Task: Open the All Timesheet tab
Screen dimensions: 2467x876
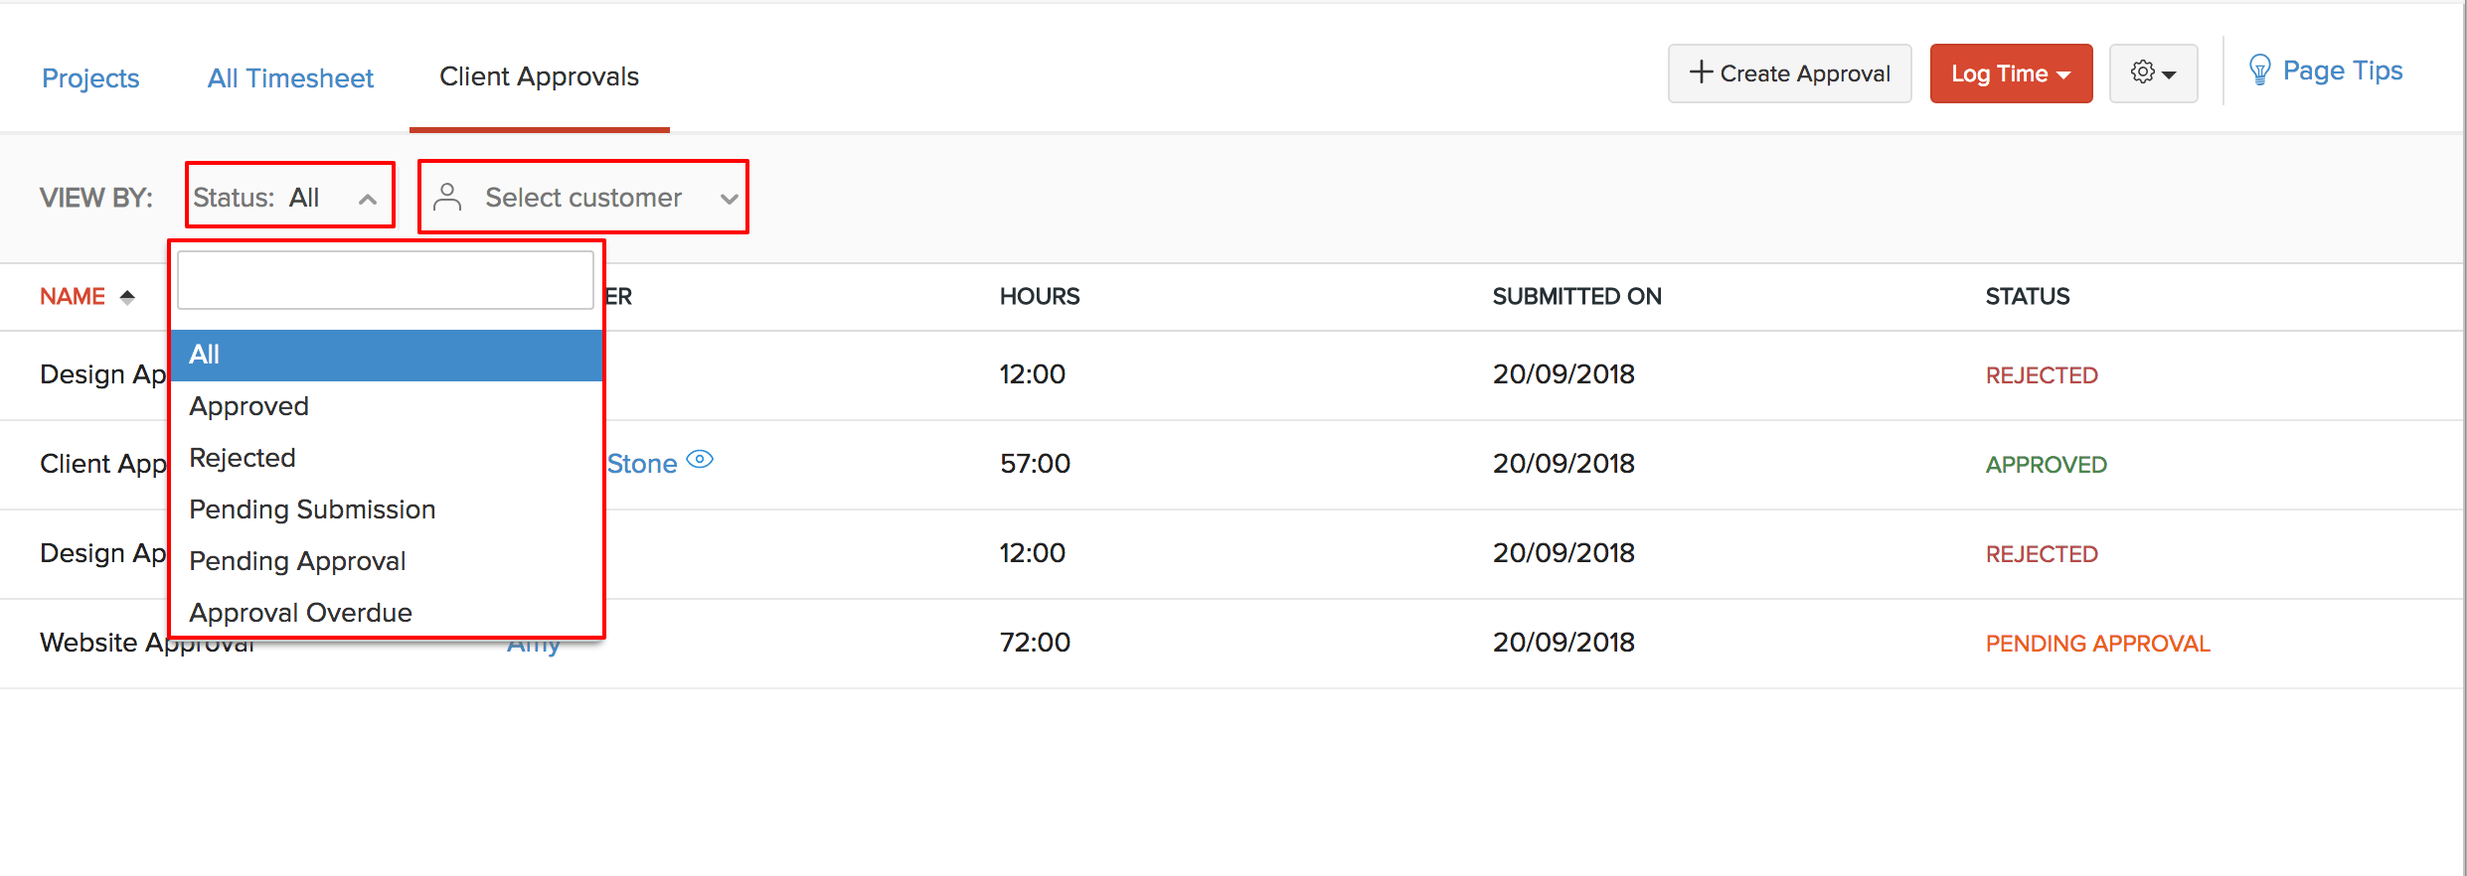Action: click(x=290, y=78)
